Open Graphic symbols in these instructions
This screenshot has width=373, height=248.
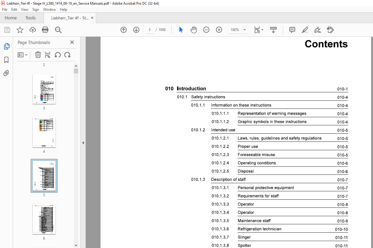[272, 122]
